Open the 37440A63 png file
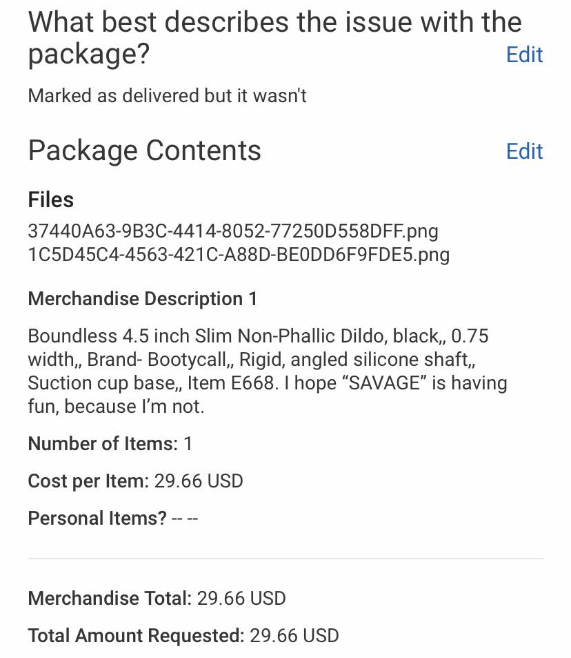 [232, 231]
